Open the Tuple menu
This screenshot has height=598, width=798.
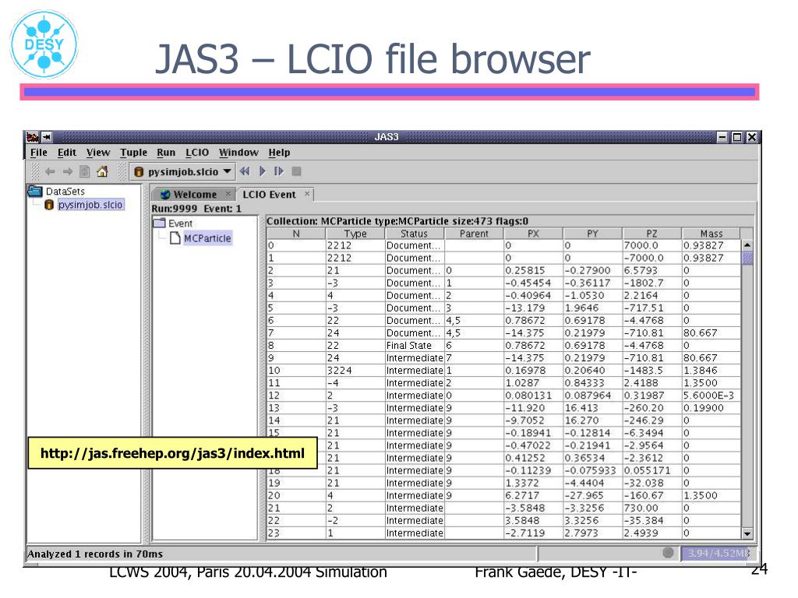(x=133, y=153)
